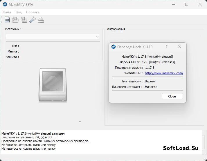Click log line 'MakeMKV v1.17.6 win(x64-release) запущен'

(33, 133)
